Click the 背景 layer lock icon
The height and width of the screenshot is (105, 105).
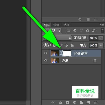click(x=95, y=61)
